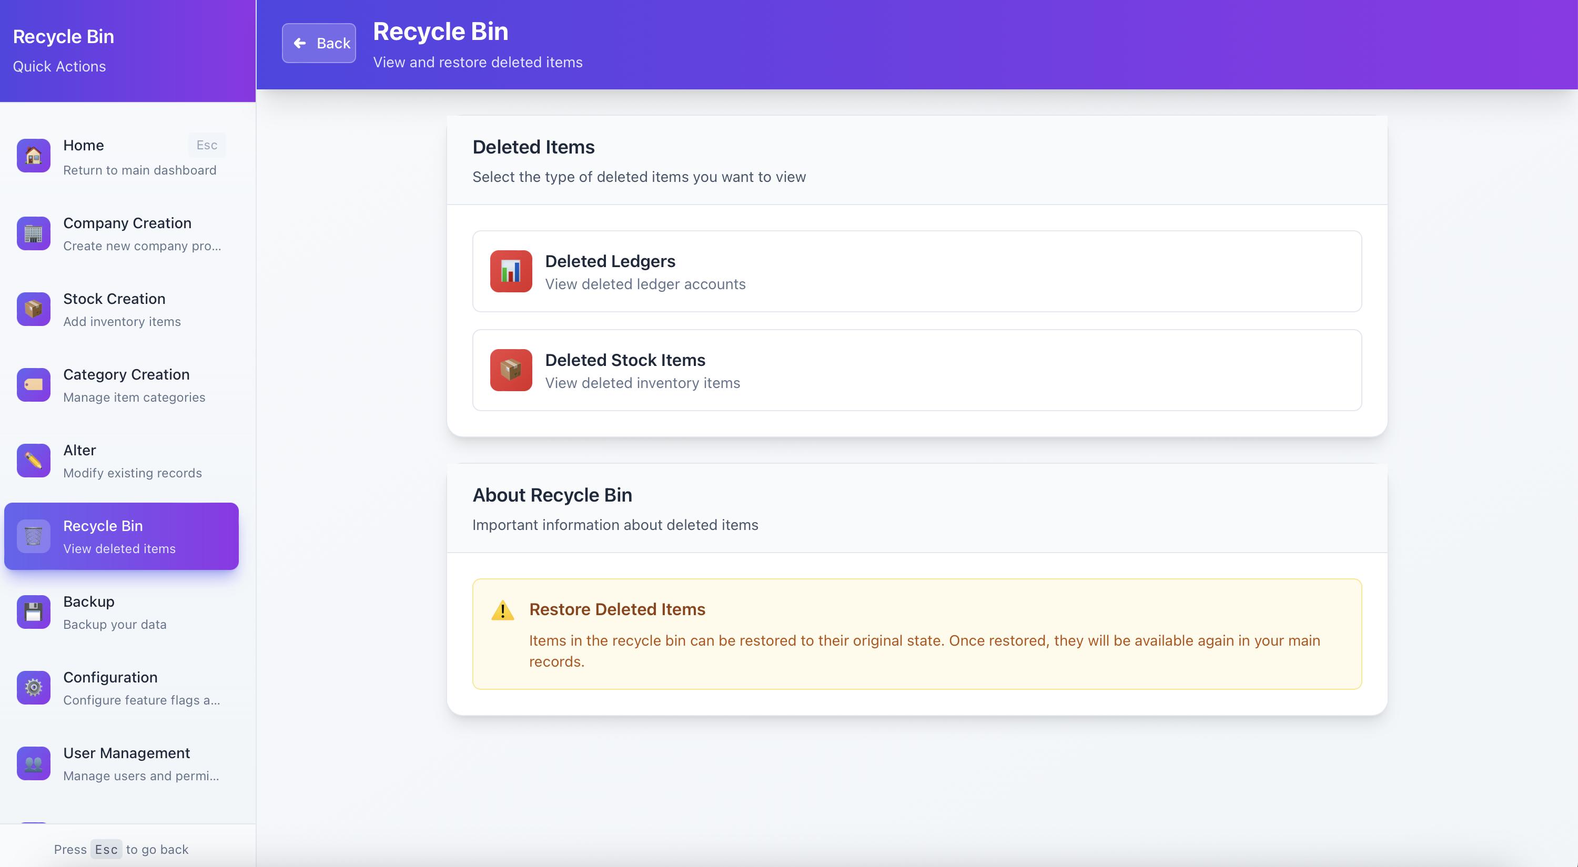Select the Backup menu entry

pyautogui.click(x=115, y=611)
